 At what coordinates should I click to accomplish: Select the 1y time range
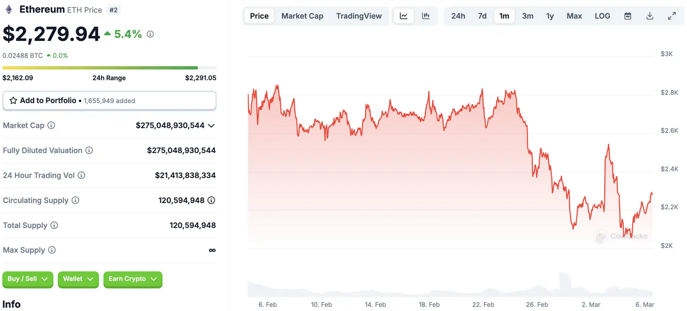coord(550,16)
